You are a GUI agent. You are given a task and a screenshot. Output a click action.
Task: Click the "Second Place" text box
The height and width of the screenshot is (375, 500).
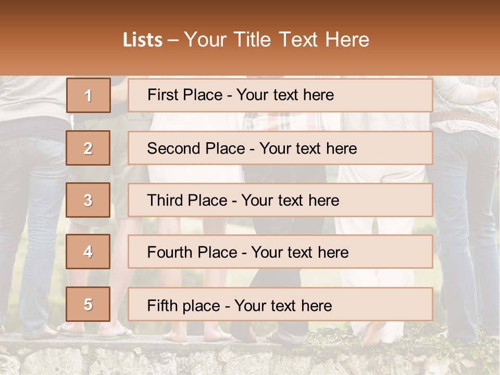[x=280, y=148]
